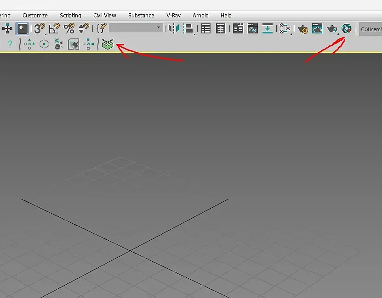Screen dimensions: 382x298
Task: Open the Substance menu
Action: (141, 15)
